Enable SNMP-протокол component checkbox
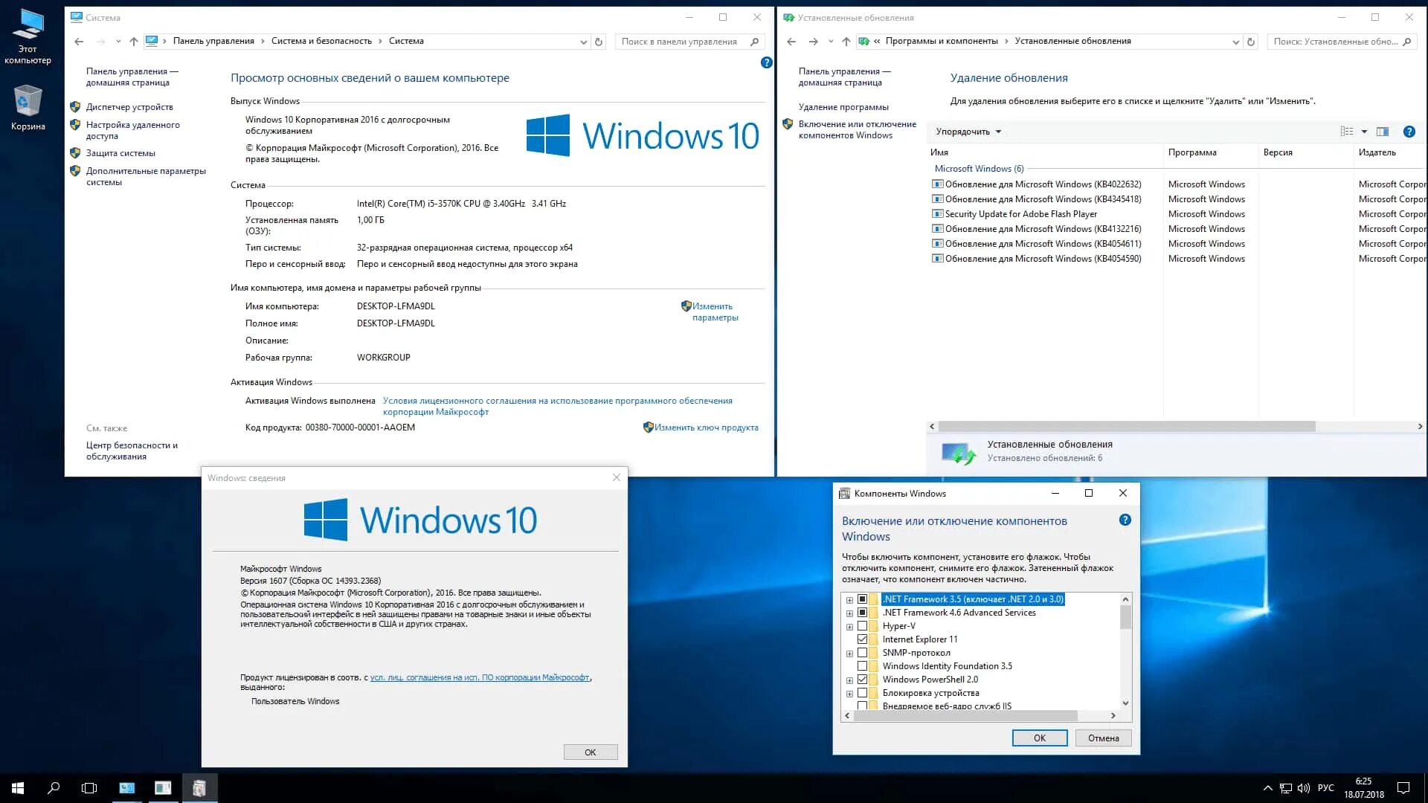This screenshot has height=803, width=1428. (x=862, y=653)
